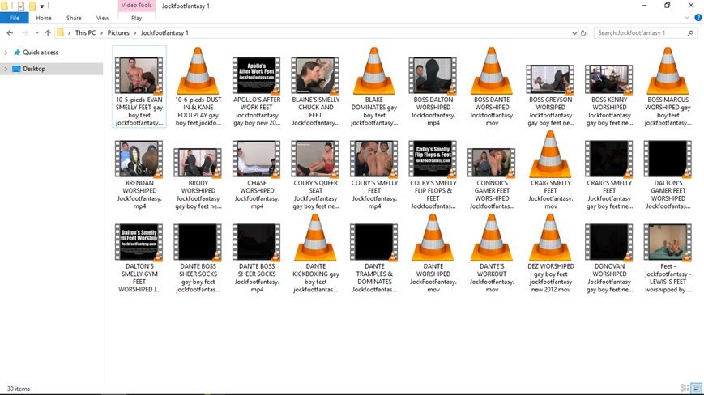
Task: Collapse the ribbon with the chevron
Action: coord(686,18)
